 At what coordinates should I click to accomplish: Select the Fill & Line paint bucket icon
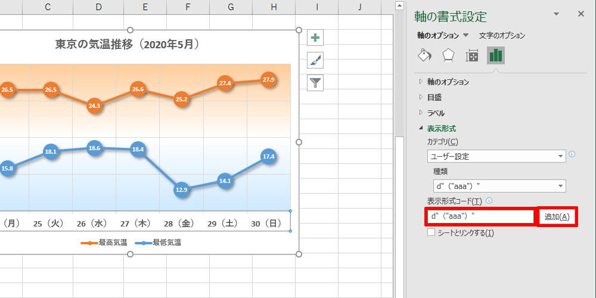(x=425, y=56)
